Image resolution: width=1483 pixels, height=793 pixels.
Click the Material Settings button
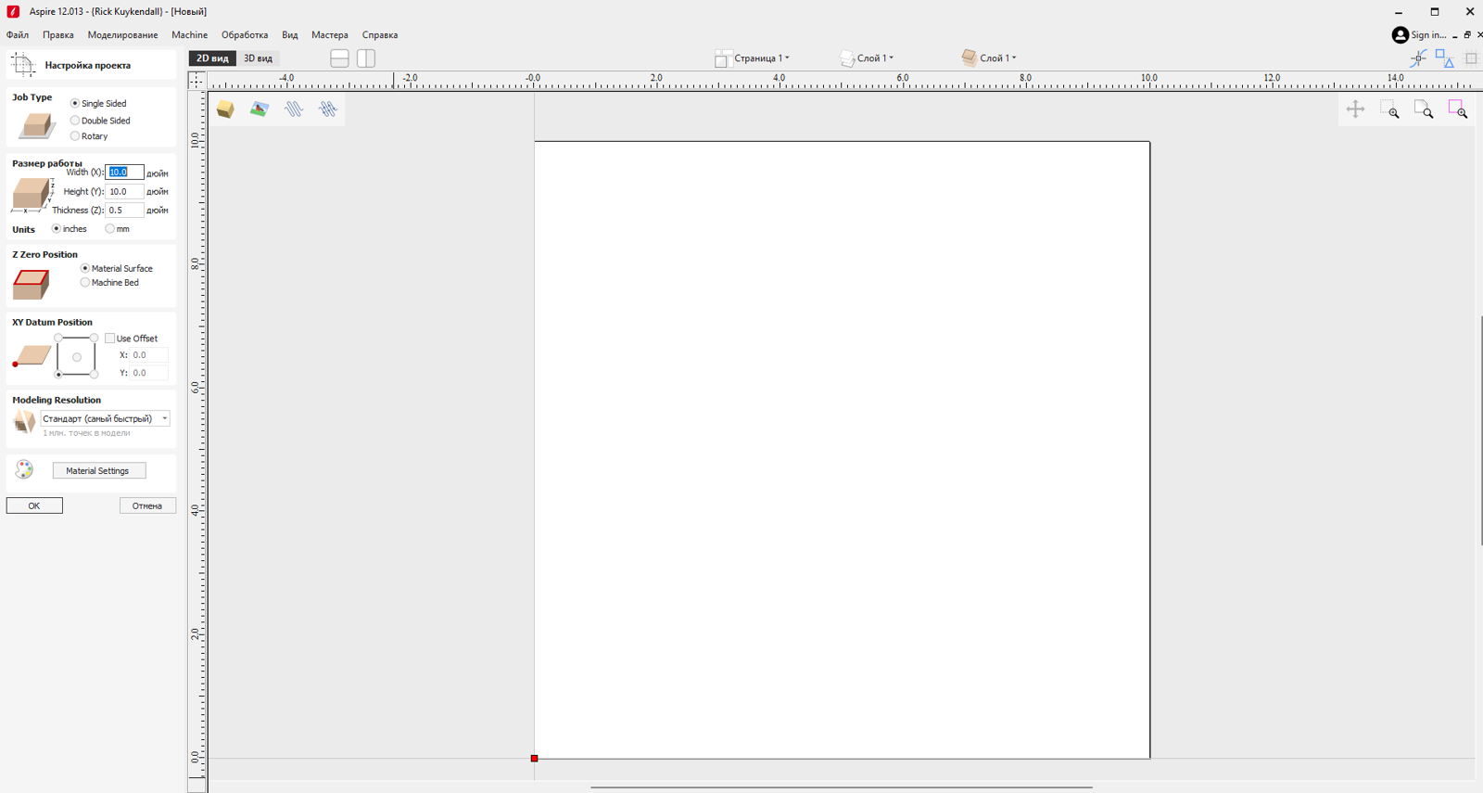98,471
